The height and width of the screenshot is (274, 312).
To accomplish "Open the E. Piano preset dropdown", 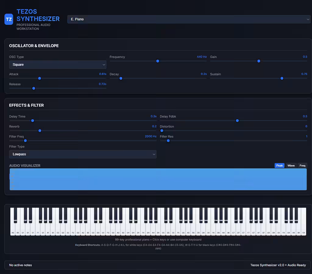I will (x=189, y=19).
